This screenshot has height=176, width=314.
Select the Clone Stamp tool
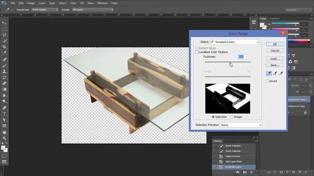click(x=4, y=71)
